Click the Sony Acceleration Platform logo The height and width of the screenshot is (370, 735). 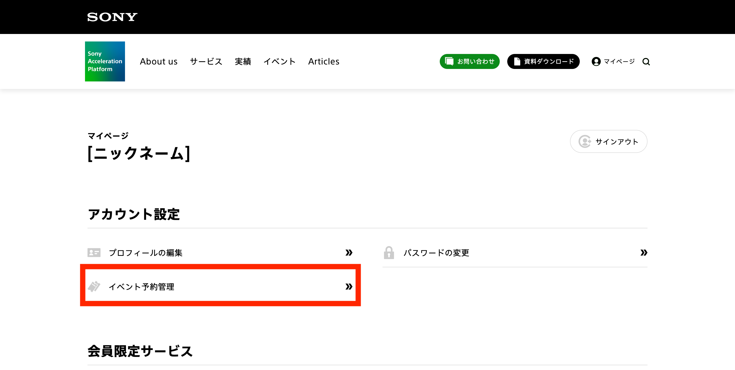[x=105, y=61]
